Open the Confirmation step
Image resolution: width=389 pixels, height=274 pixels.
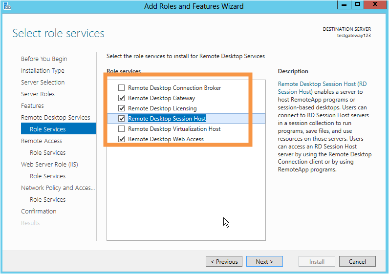click(x=39, y=211)
